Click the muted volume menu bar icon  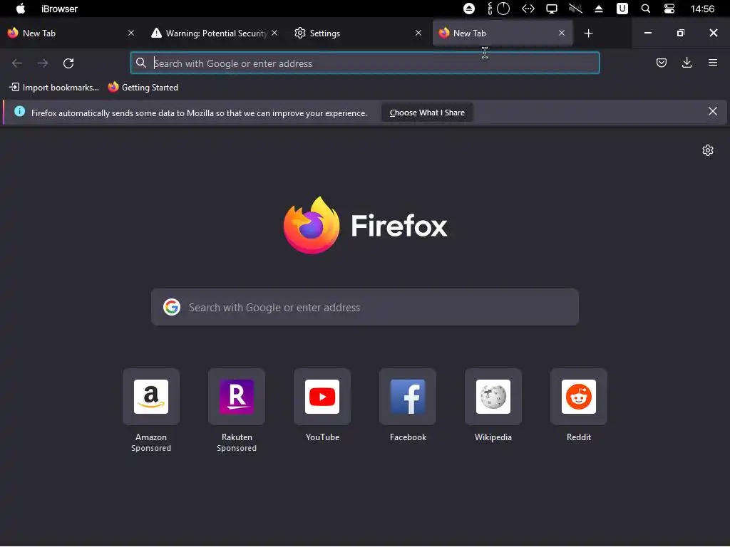pos(575,9)
